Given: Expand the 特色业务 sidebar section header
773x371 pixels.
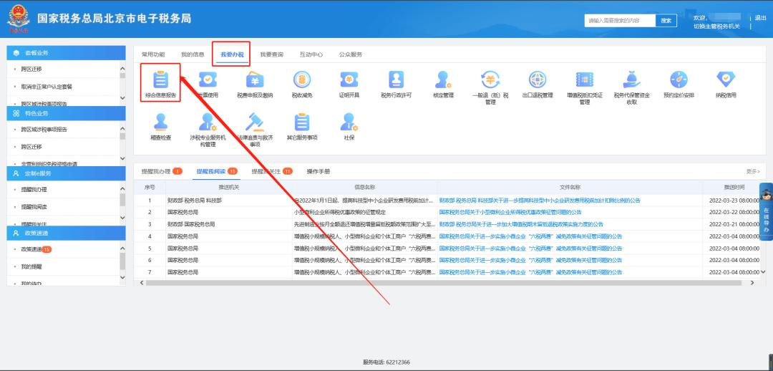Looking at the screenshot, I should point(66,113).
